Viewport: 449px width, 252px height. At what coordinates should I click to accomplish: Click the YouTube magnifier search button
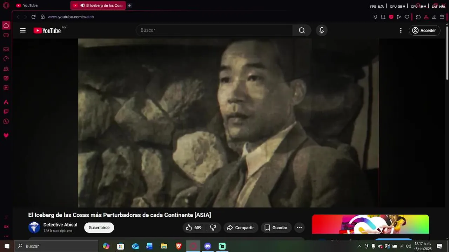(302, 30)
